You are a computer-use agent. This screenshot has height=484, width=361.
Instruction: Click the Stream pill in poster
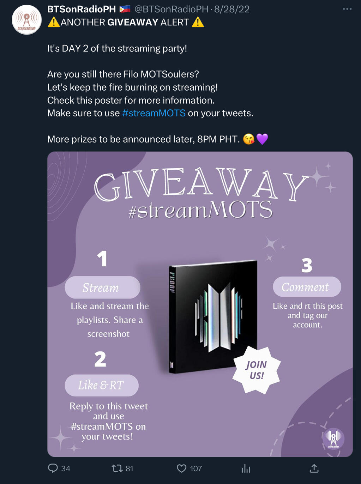pyautogui.click(x=102, y=288)
